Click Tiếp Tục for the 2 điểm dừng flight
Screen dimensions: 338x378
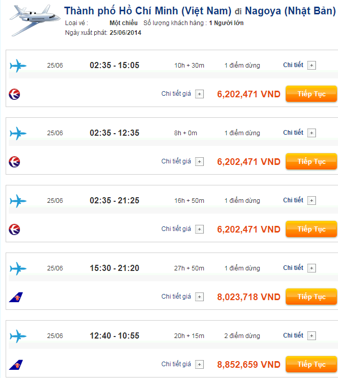tap(311, 364)
